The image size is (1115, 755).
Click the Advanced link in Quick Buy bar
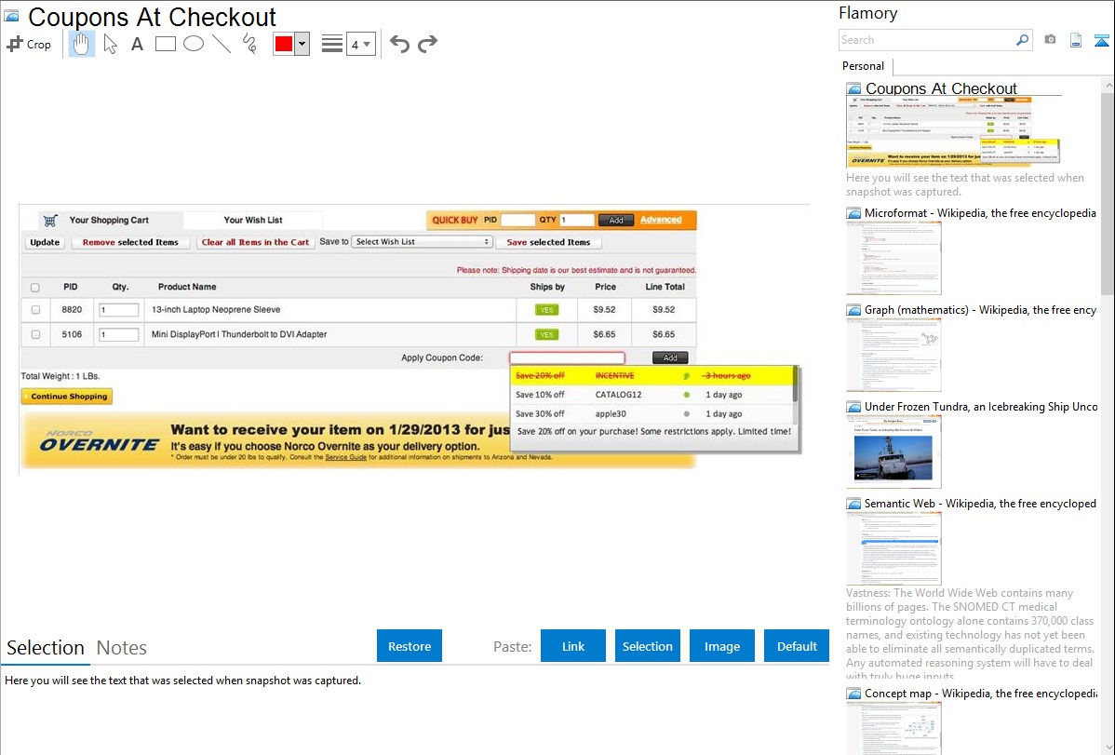pyautogui.click(x=661, y=220)
